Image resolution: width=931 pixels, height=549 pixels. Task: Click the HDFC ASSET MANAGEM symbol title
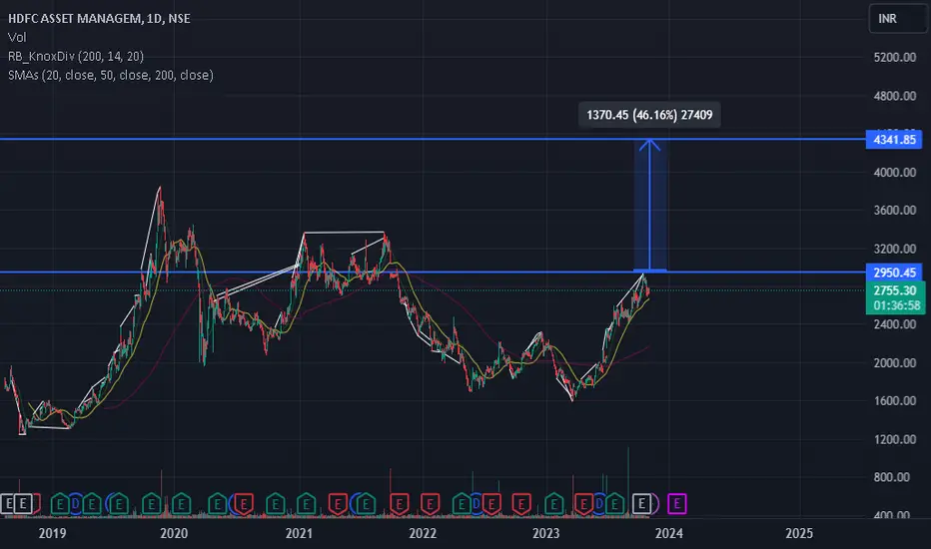click(x=99, y=18)
